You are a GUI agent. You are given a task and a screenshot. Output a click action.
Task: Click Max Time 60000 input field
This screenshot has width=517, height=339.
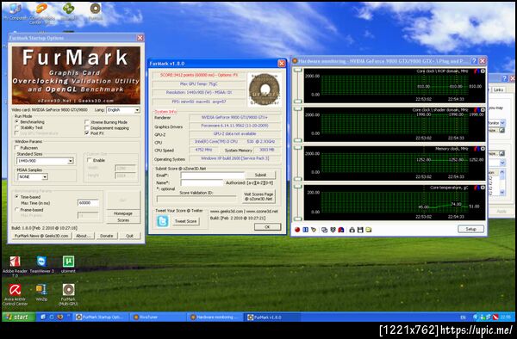coord(88,203)
